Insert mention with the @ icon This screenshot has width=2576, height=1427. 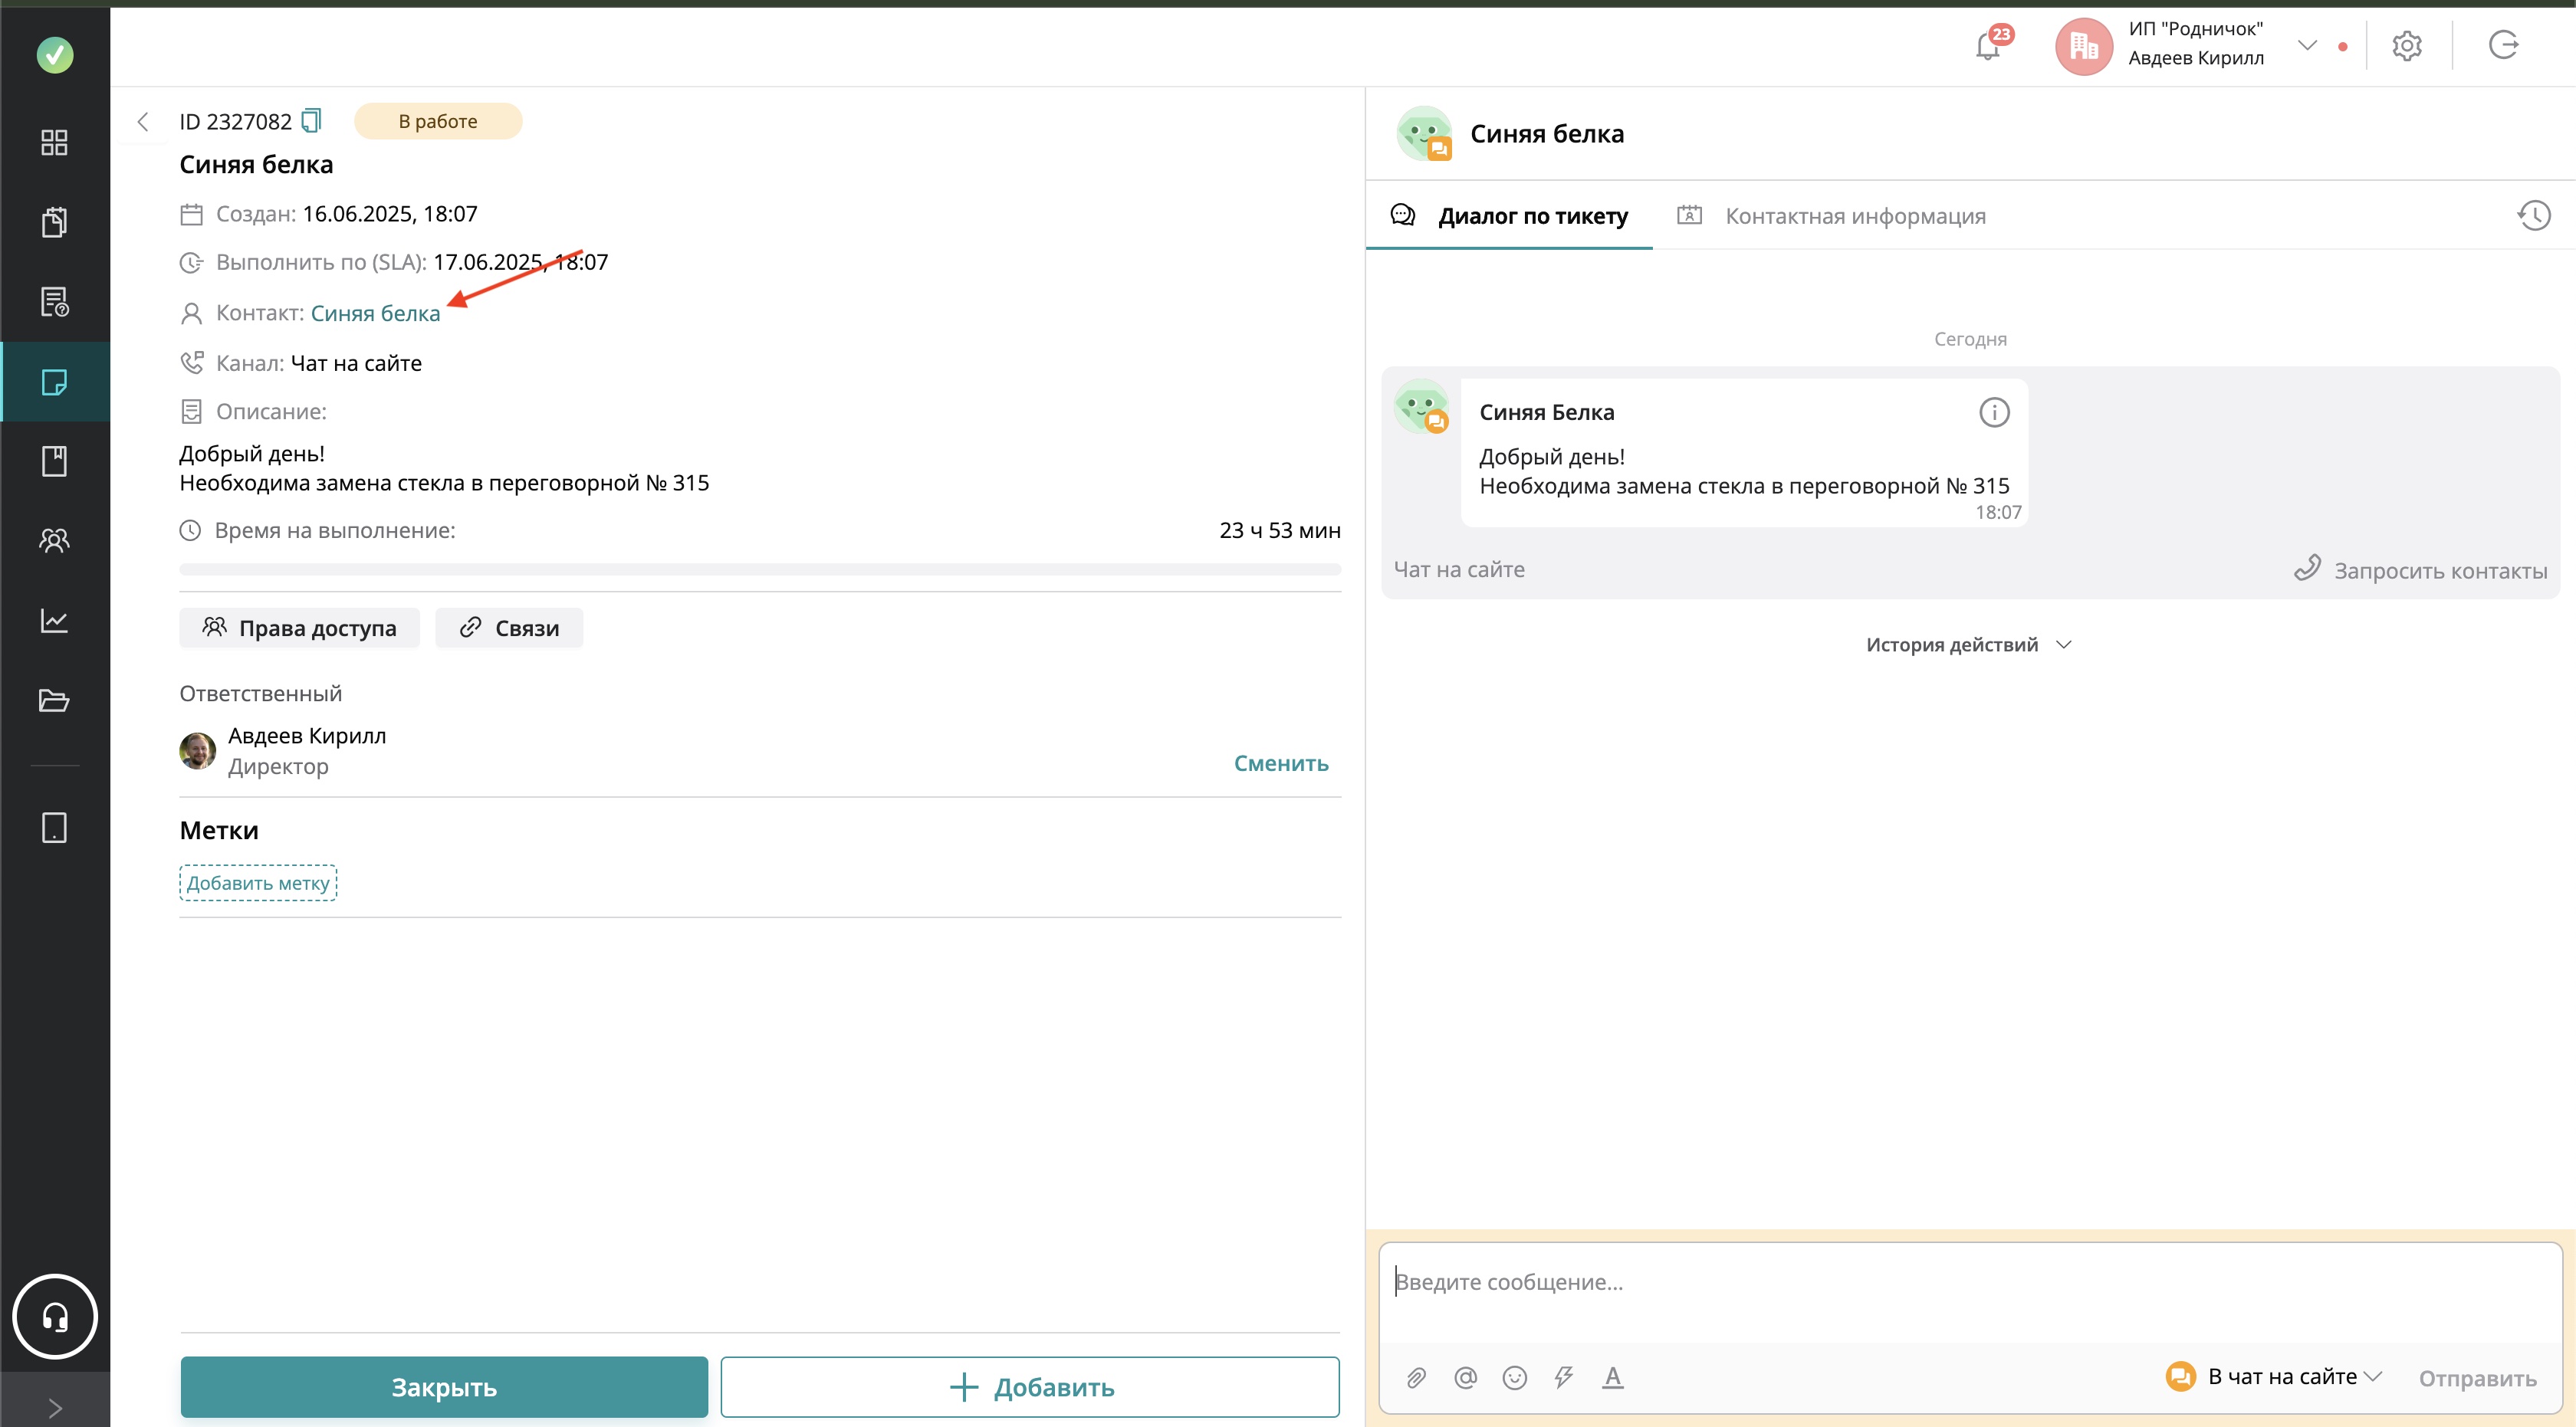click(1465, 1378)
